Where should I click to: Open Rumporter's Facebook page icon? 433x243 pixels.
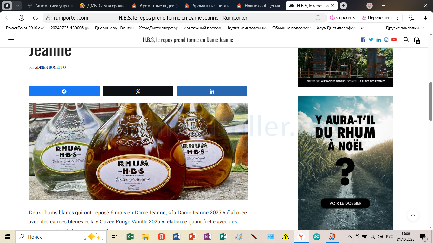point(363,40)
